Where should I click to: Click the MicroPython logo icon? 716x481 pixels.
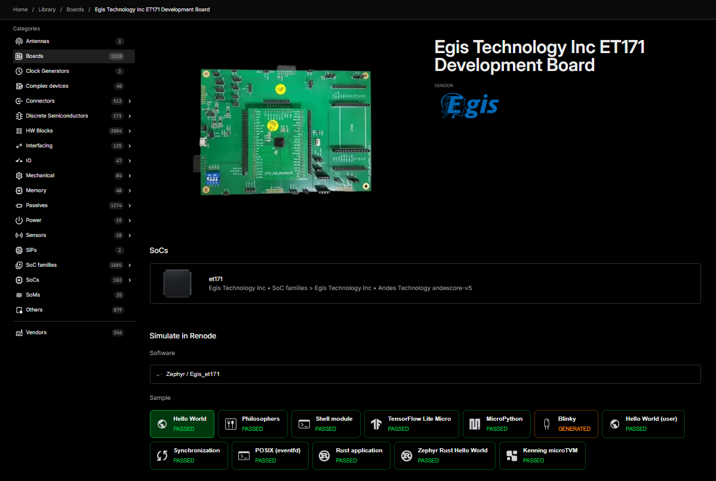coord(475,424)
